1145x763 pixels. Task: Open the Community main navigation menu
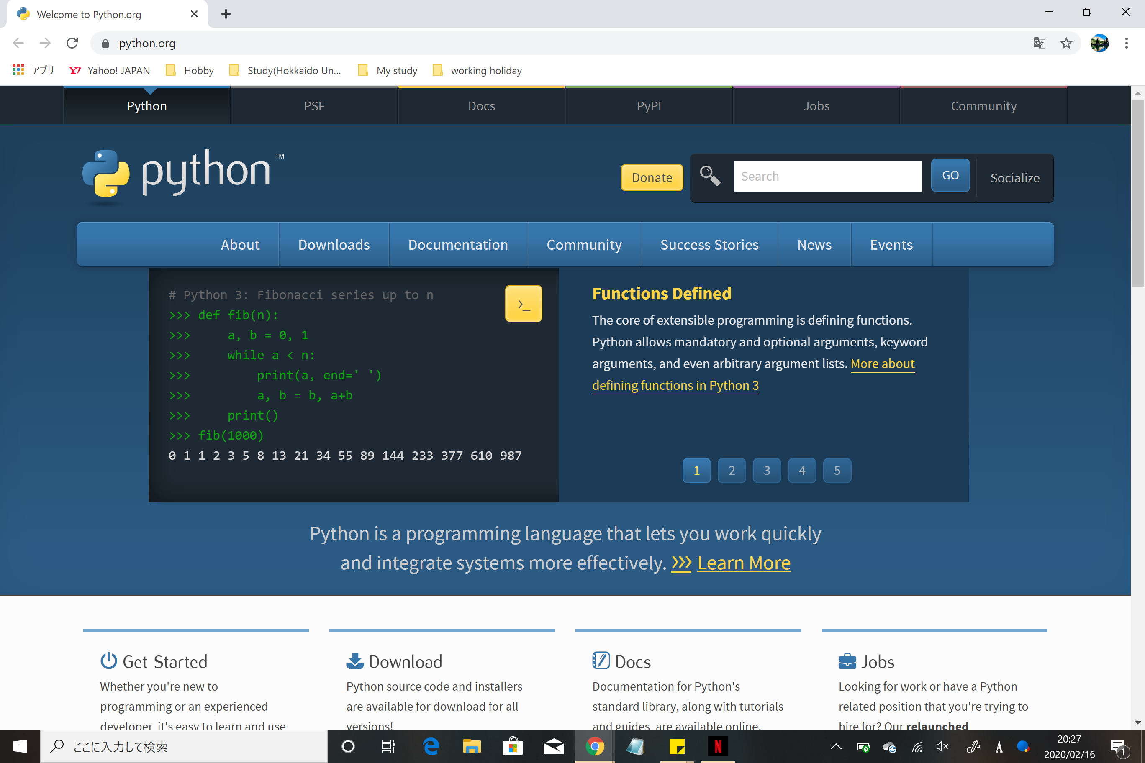(584, 245)
